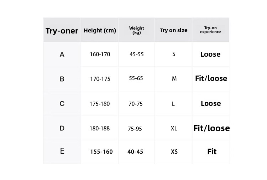Select the Fit experience in row E

(x=212, y=152)
